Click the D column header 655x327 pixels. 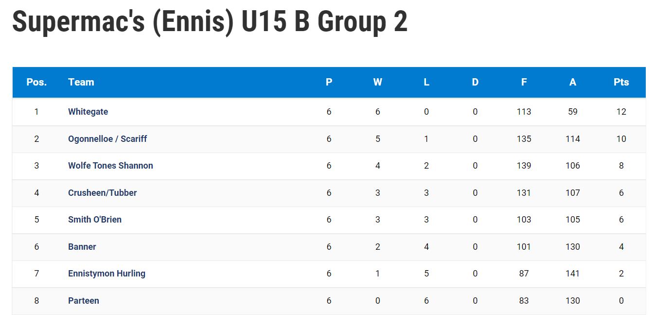tap(475, 82)
